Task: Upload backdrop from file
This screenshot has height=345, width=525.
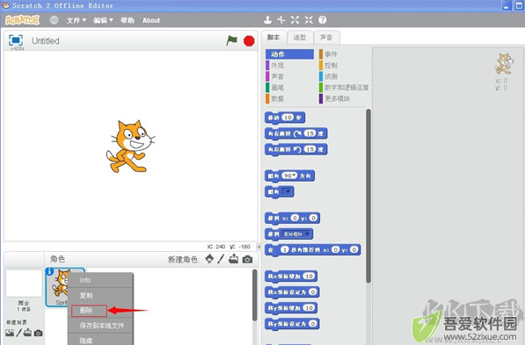Action: [27, 333]
